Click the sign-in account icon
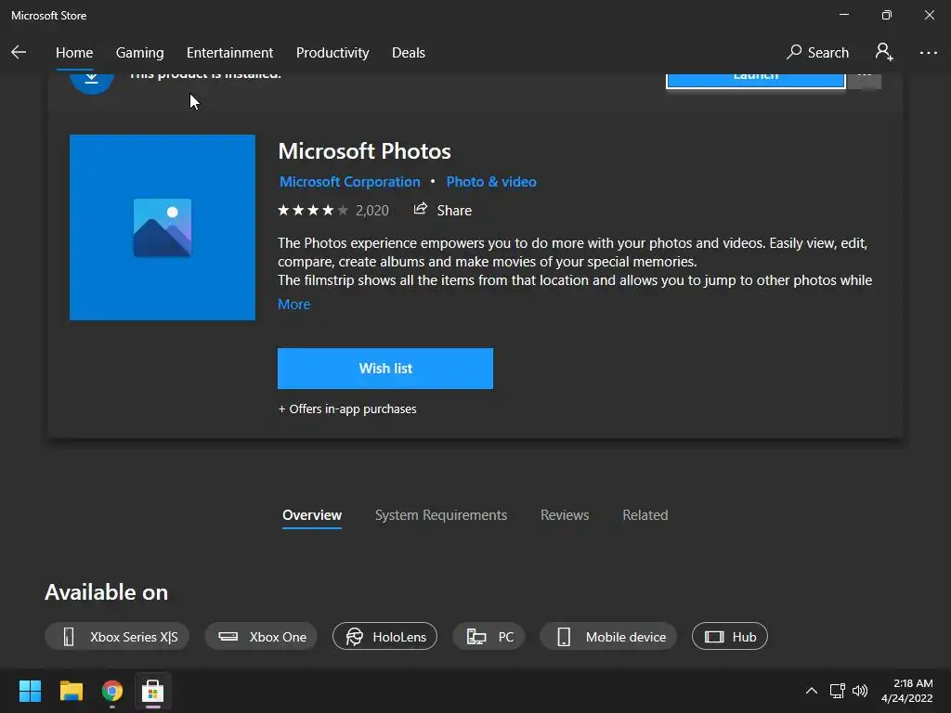Screen dimensions: 951x713 pos(884,52)
